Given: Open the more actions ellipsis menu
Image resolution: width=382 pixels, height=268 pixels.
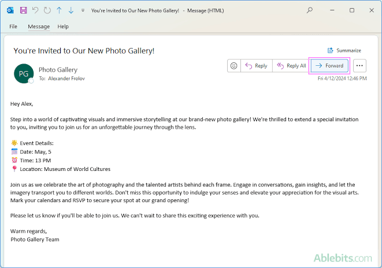Looking at the screenshot, I should coord(359,66).
